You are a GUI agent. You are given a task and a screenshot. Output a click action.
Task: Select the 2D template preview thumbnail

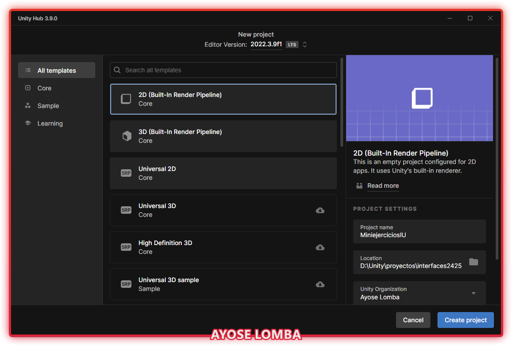click(419, 98)
